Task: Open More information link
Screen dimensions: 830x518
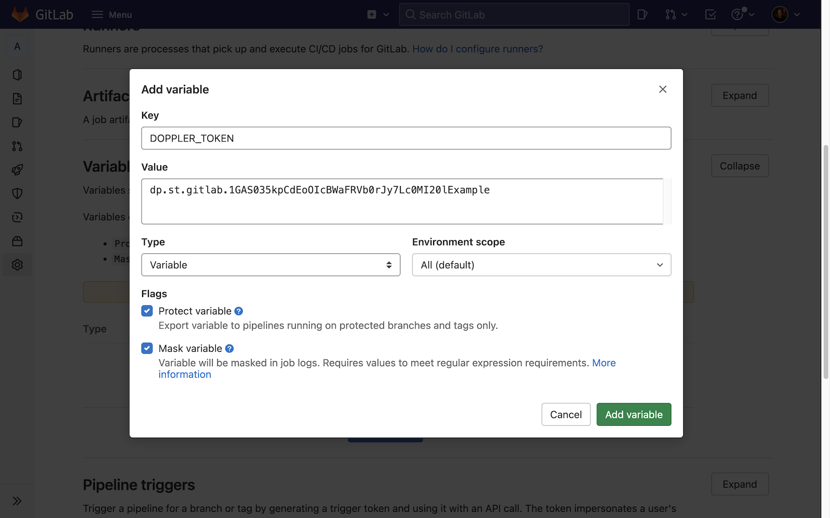Action: [604, 363]
